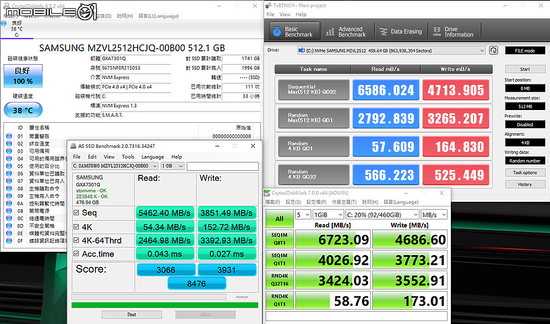Open the 1 GB test size dropdown in AS SSD
The image size is (550, 324).
[173, 166]
